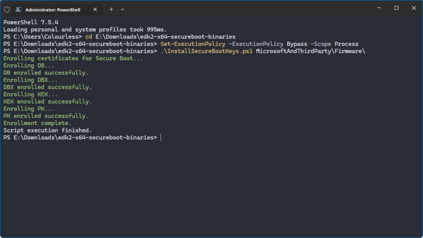Click the command prompt cursor on last line
This screenshot has height=238, width=423.
(x=161, y=137)
